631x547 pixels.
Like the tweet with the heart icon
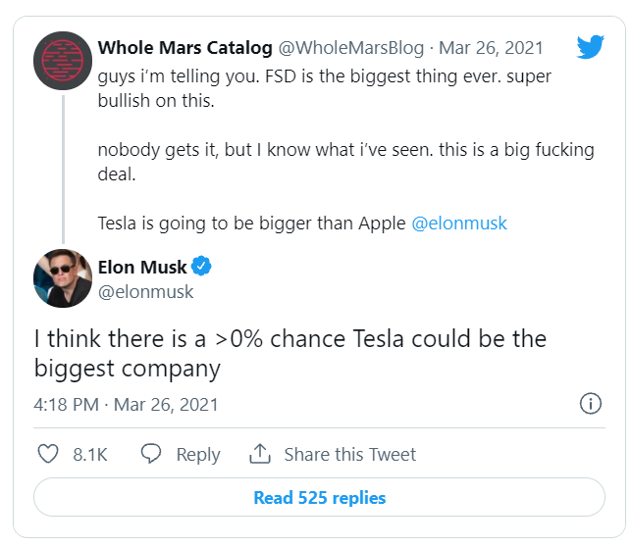click(x=48, y=454)
